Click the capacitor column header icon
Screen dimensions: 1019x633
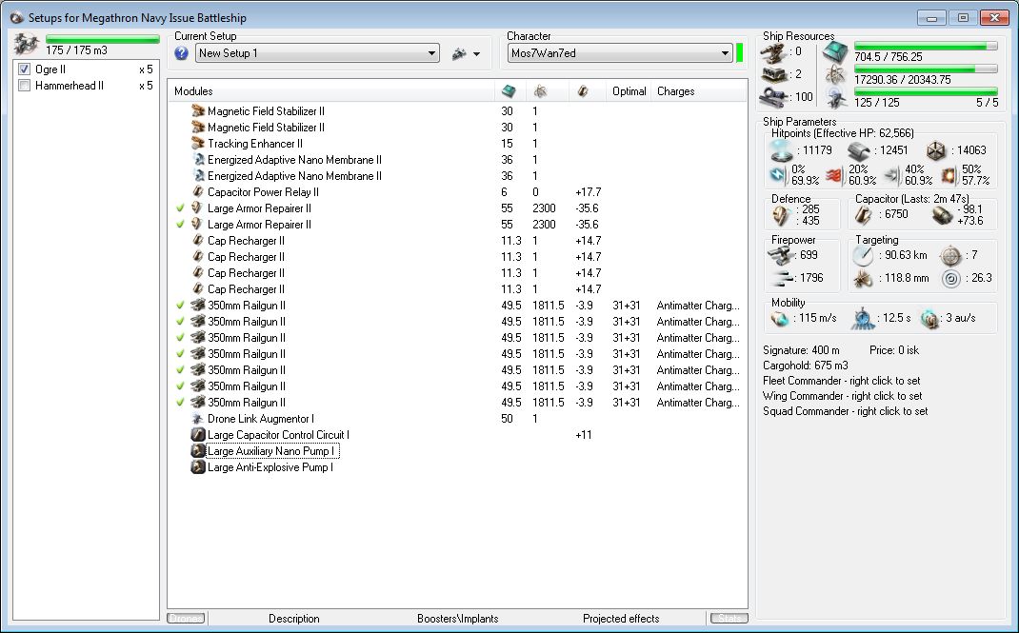(x=582, y=91)
